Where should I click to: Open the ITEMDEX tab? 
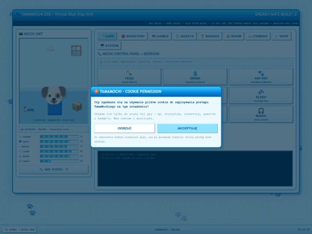pos(258,36)
